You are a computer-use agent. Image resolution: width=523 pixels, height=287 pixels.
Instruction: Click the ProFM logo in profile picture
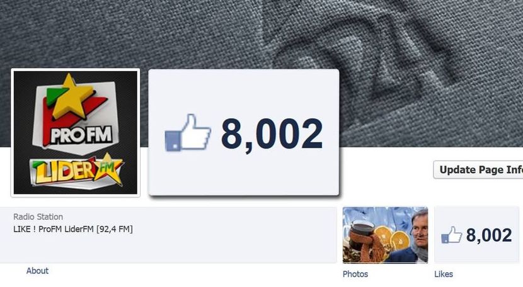76,114
